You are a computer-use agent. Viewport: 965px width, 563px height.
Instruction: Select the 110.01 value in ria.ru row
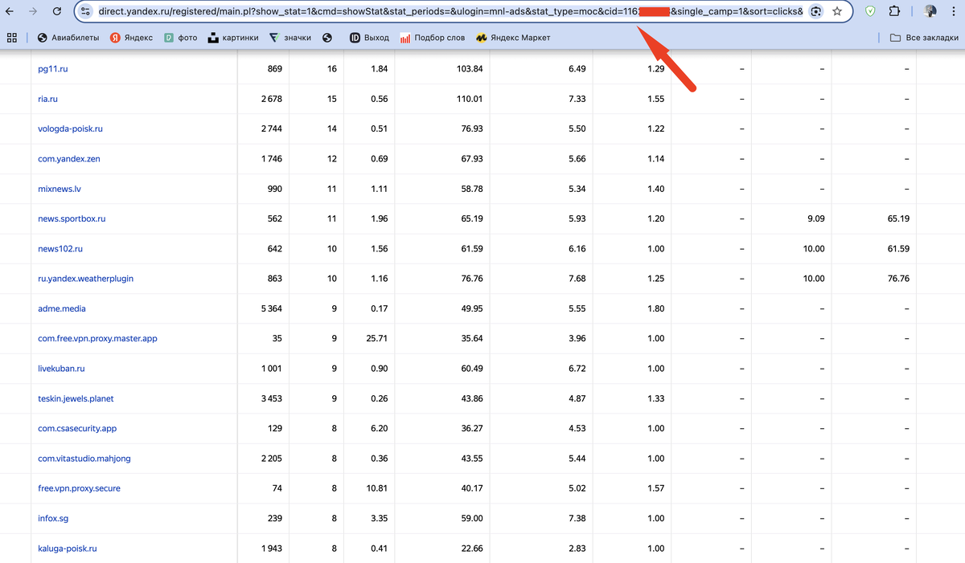[469, 99]
